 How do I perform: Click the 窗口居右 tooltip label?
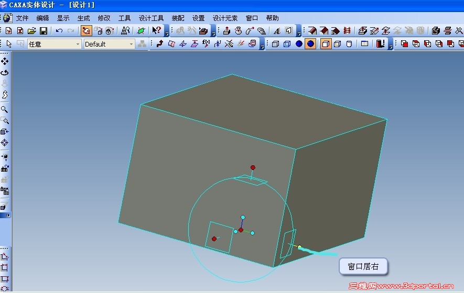(x=363, y=267)
